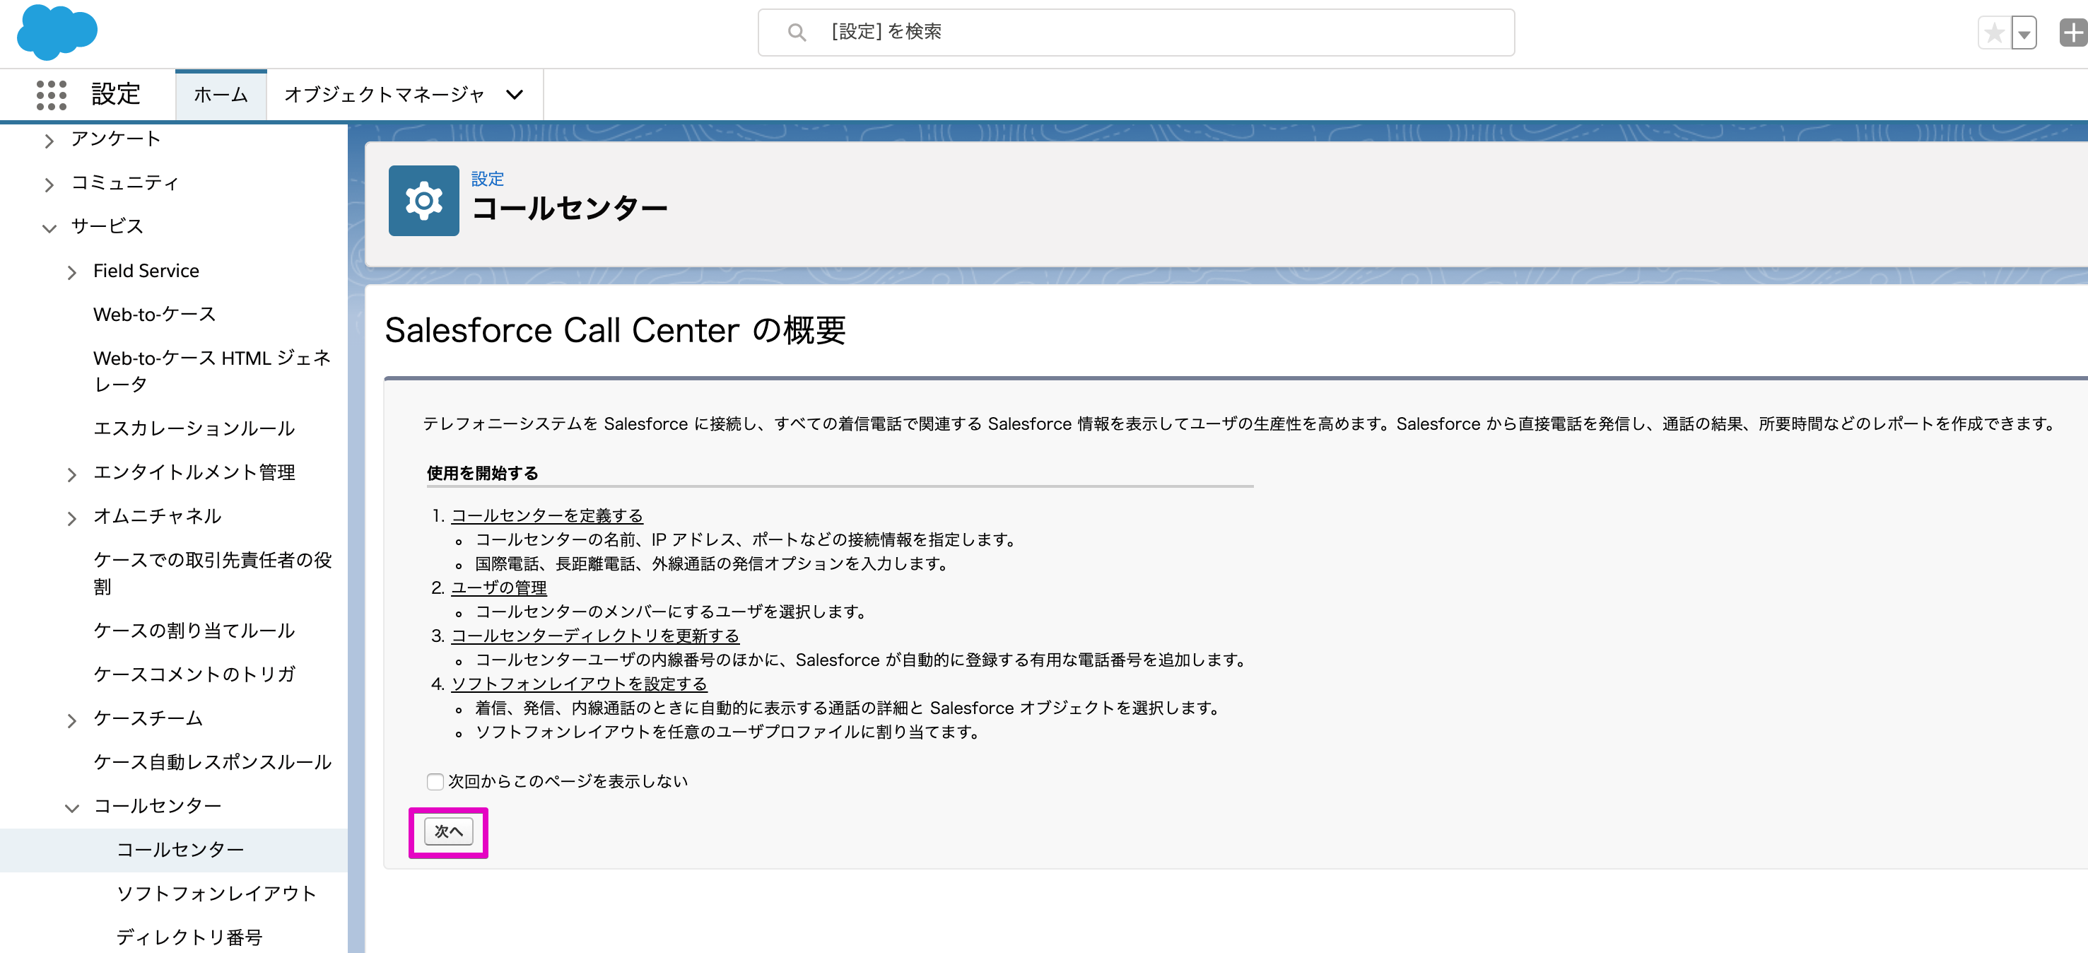Image resolution: width=2088 pixels, height=953 pixels.
Task: Click the Field Service label
Action: (x=146, y=271)
